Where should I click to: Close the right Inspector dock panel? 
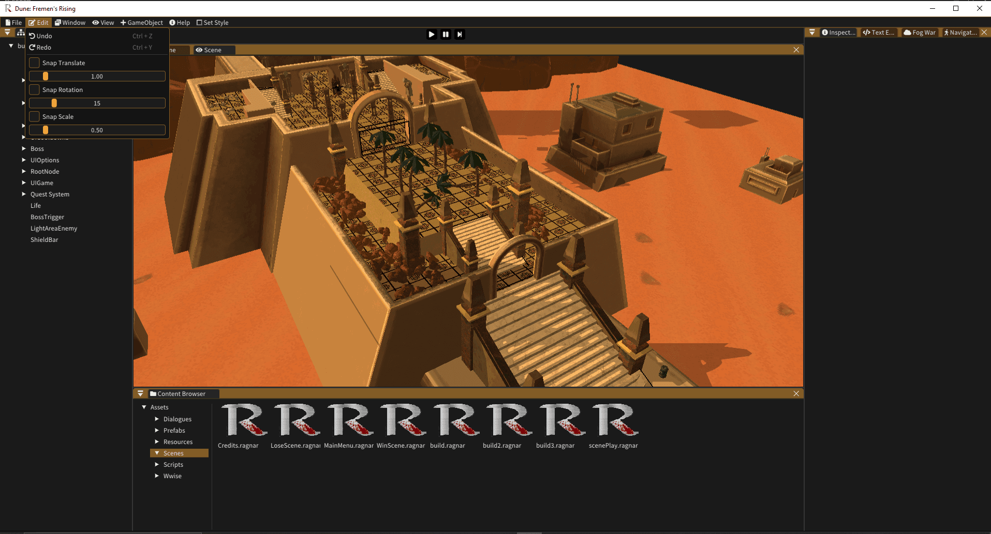pyautogui.click(x=984, y=32)
